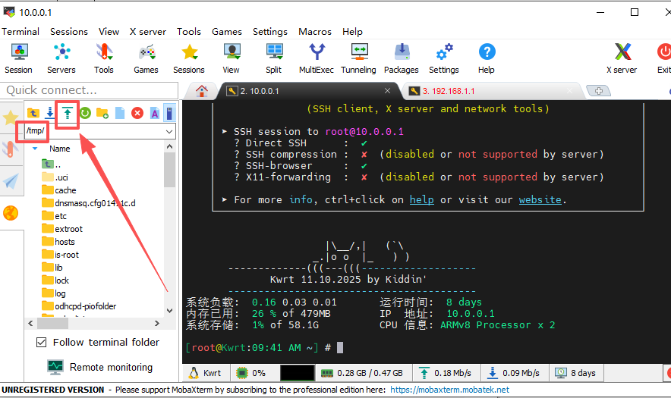This screenshot has width=671, height=398.
Task: Open the Settings gears toolbar icon
Action: tap(444, 58)
